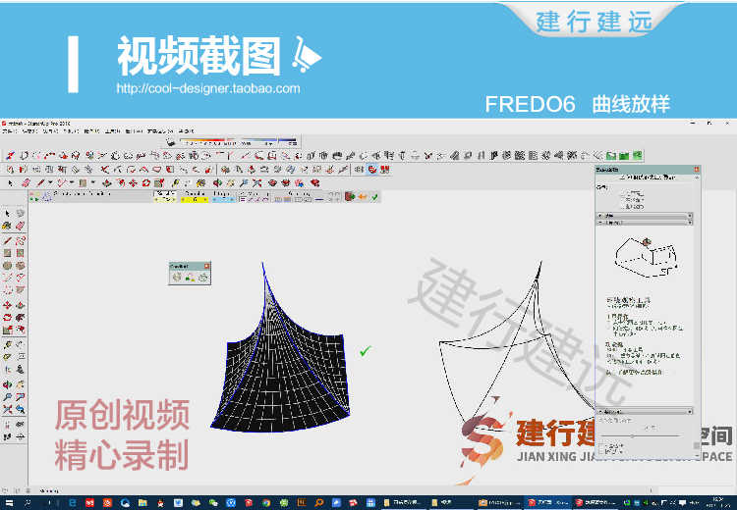Expand the second collapsible header below it

coord(645,222)
